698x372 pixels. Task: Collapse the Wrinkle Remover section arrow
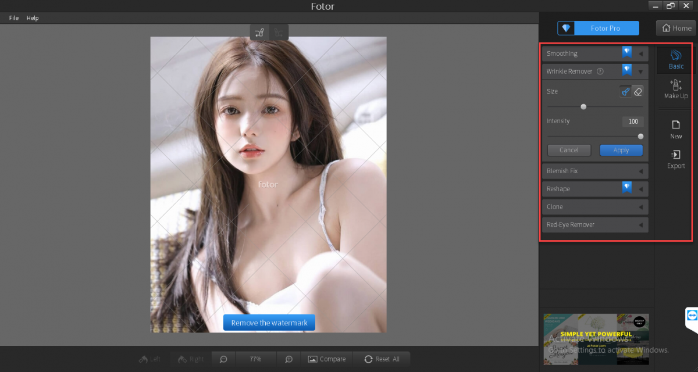640,71
